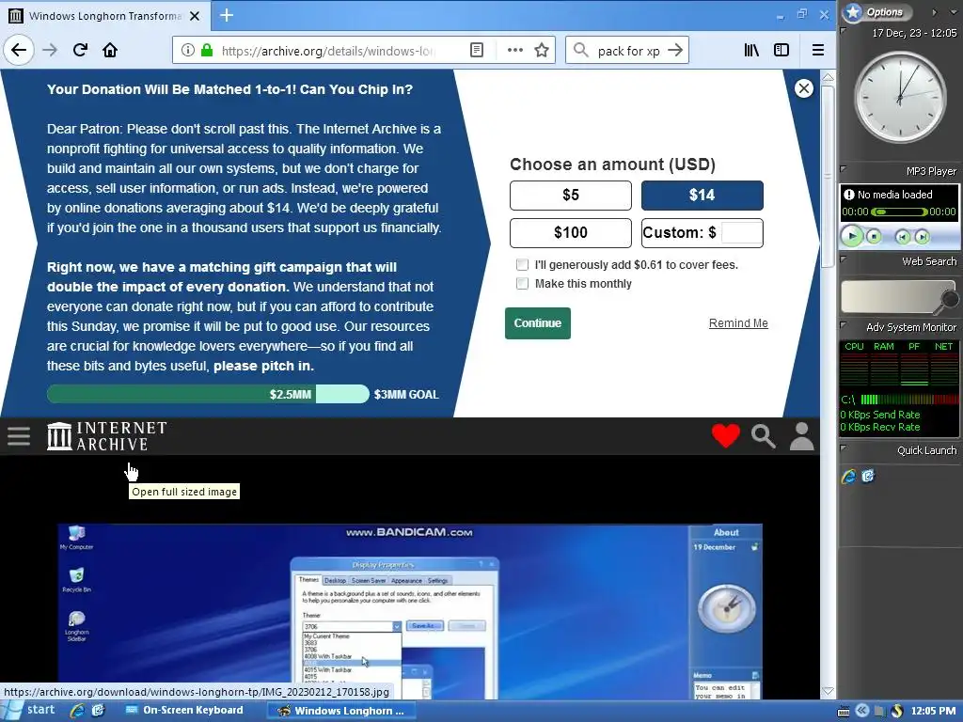Screen dimensions: 963x722
Task: Collapse the Adv System Monitor panel
Action: click(844, 324)
